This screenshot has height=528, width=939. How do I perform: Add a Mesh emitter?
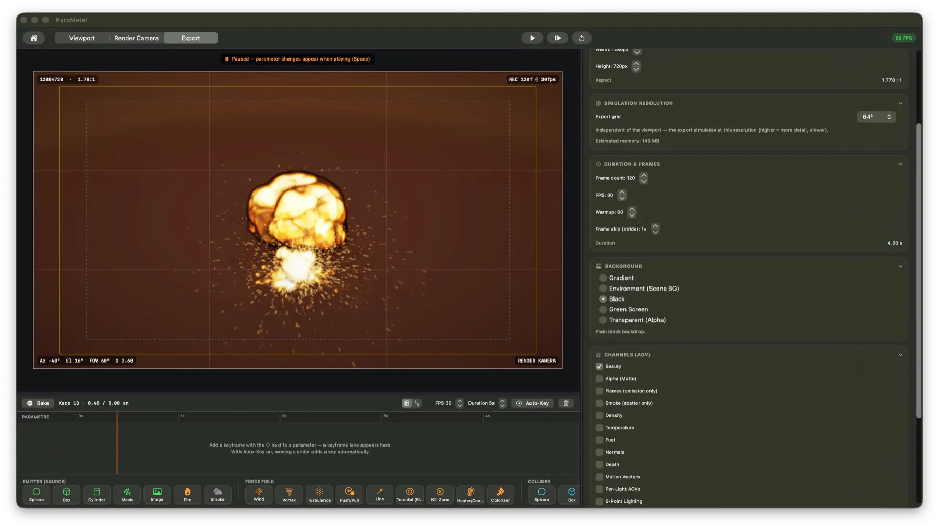coord(127,495)
